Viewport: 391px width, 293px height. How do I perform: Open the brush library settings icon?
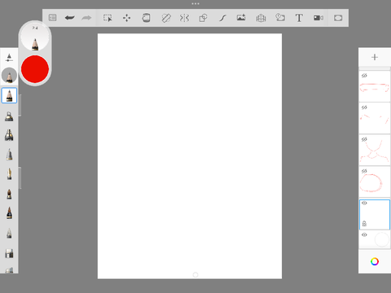click(9, 58)
